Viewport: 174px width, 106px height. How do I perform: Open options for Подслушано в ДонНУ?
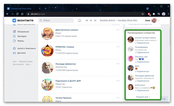(118, 81)
